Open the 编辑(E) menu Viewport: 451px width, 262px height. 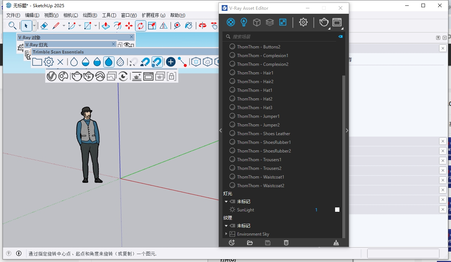tap(32, 15)
